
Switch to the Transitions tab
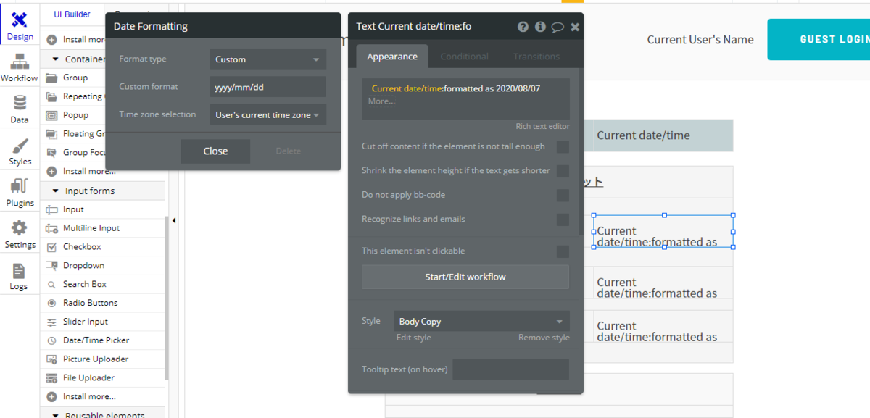tap(536, 57)
